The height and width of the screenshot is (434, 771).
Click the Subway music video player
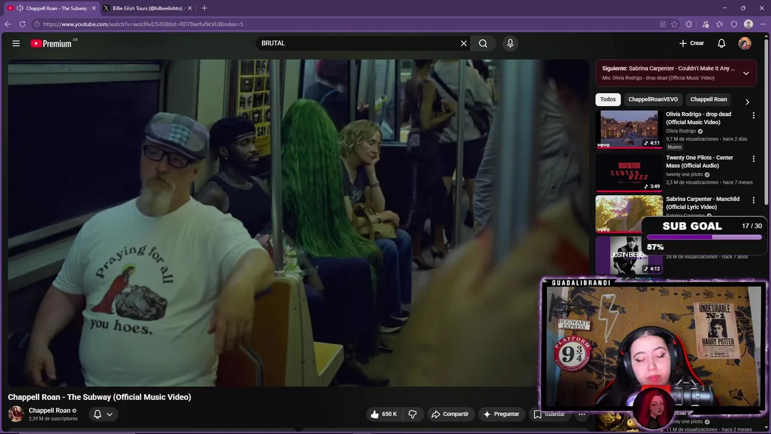point(298,222)
